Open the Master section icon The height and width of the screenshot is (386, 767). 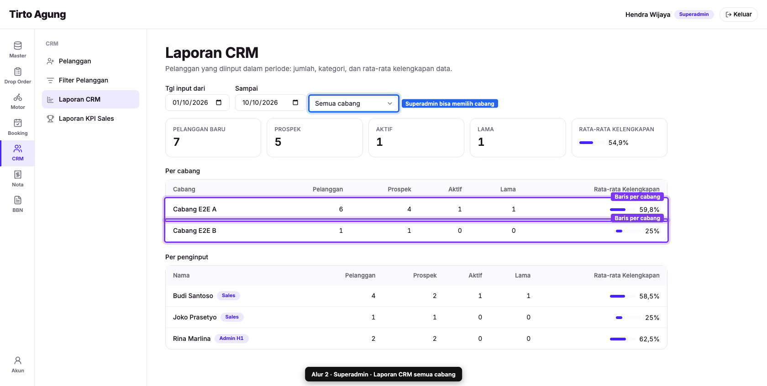click(x=18, y=46)
